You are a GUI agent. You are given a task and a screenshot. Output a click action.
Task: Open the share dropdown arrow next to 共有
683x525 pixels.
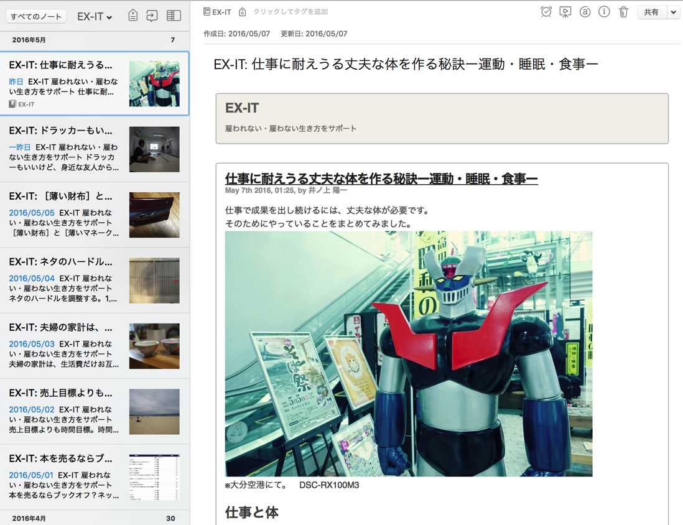674,12
